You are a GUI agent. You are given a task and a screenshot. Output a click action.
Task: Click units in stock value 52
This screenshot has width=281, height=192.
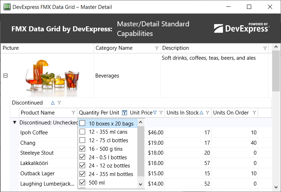(x=207, y=184)
